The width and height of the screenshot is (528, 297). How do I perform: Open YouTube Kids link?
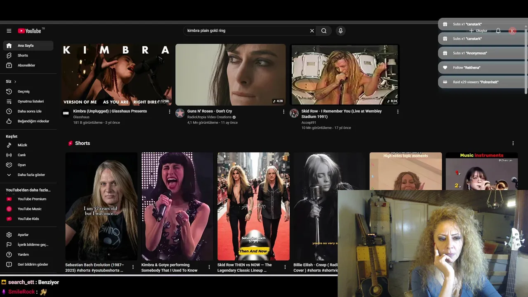pos(28,219)
